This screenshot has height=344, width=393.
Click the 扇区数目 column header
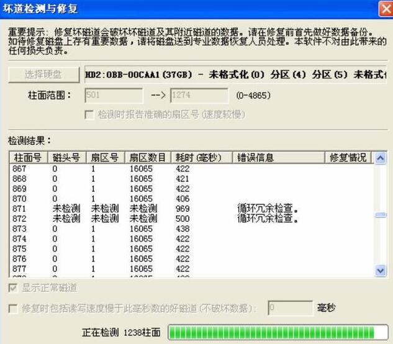(x=148, y=158)
